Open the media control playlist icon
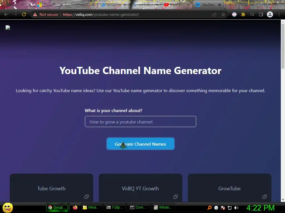This screenshot has height=213, width=285. tap(252, 14)
